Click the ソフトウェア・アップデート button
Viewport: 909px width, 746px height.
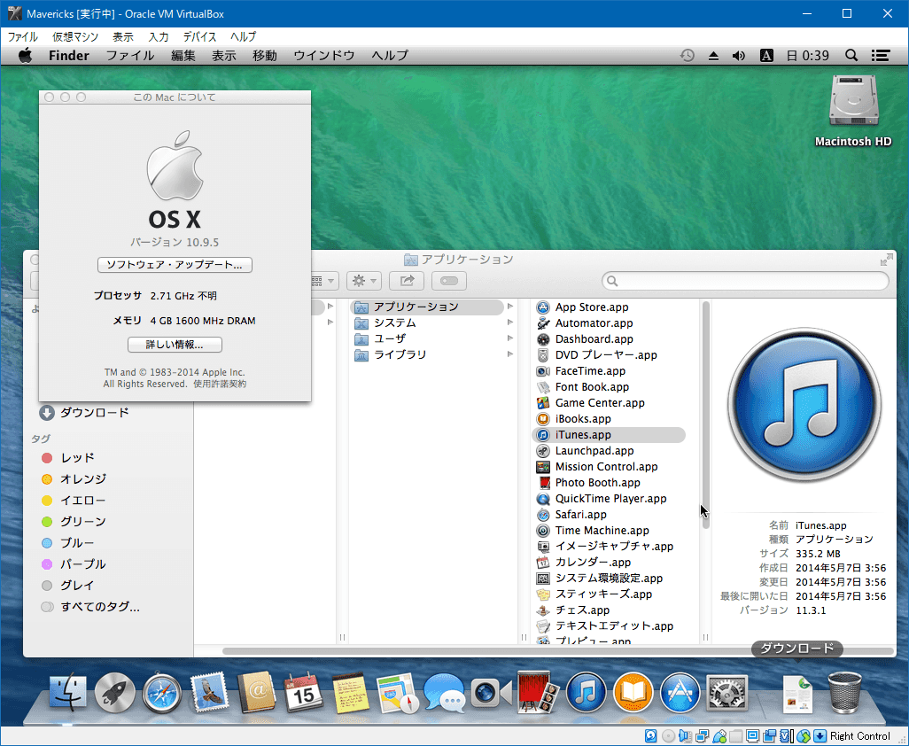pyautogui.click(x=174, y=265)
